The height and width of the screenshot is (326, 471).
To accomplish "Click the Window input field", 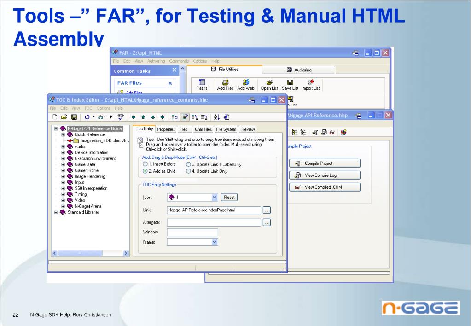I will [x=192, y=232].
